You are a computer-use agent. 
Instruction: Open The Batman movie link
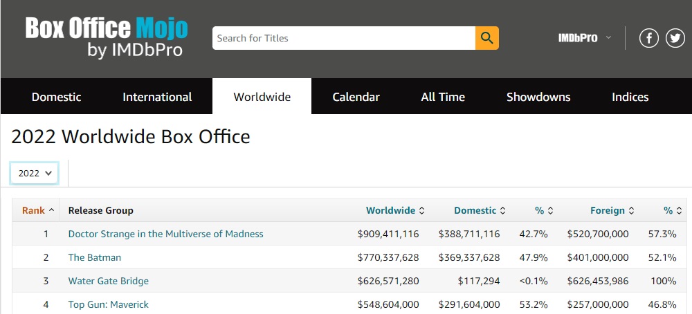pyautogui.click(x=94, y=257)
